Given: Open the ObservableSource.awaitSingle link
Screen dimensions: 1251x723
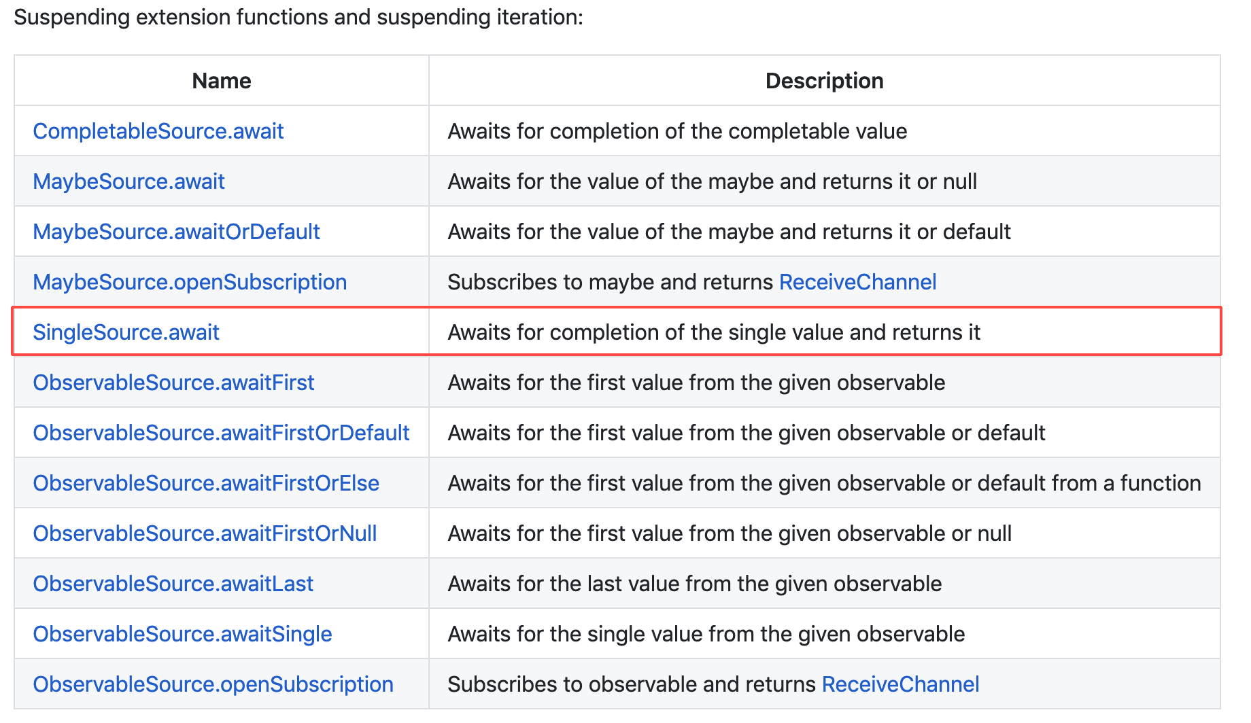Looking at the screenshot, I should [182, 634].
